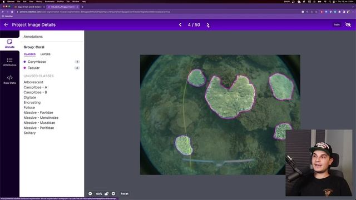This screenshot has width=356, height=200.
Task: Click the Massive - Faviidae class
Action: tap(38, 112)
